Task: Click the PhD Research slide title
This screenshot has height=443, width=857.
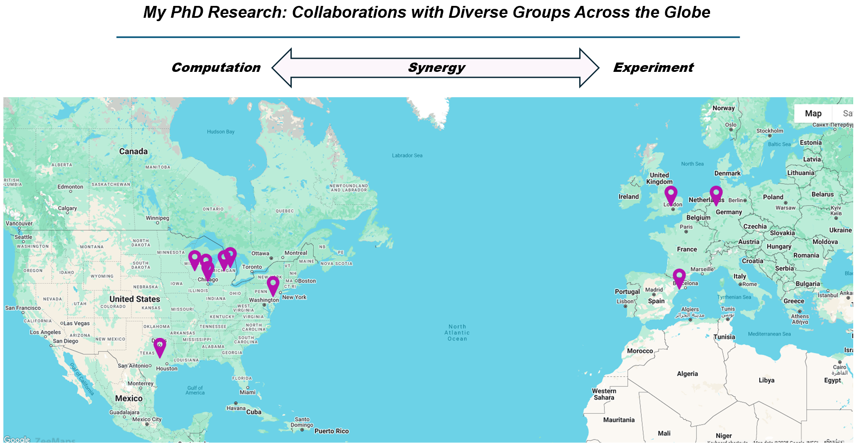Action: [x=427, y=12]
